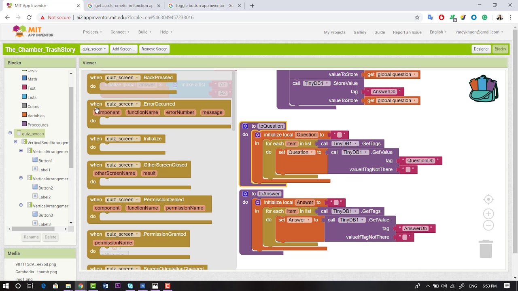Collapse the VerticalArrangement containing Button2
Image resolution: width=518 pixels, height=291 pixels.
(x=21, y=178)
